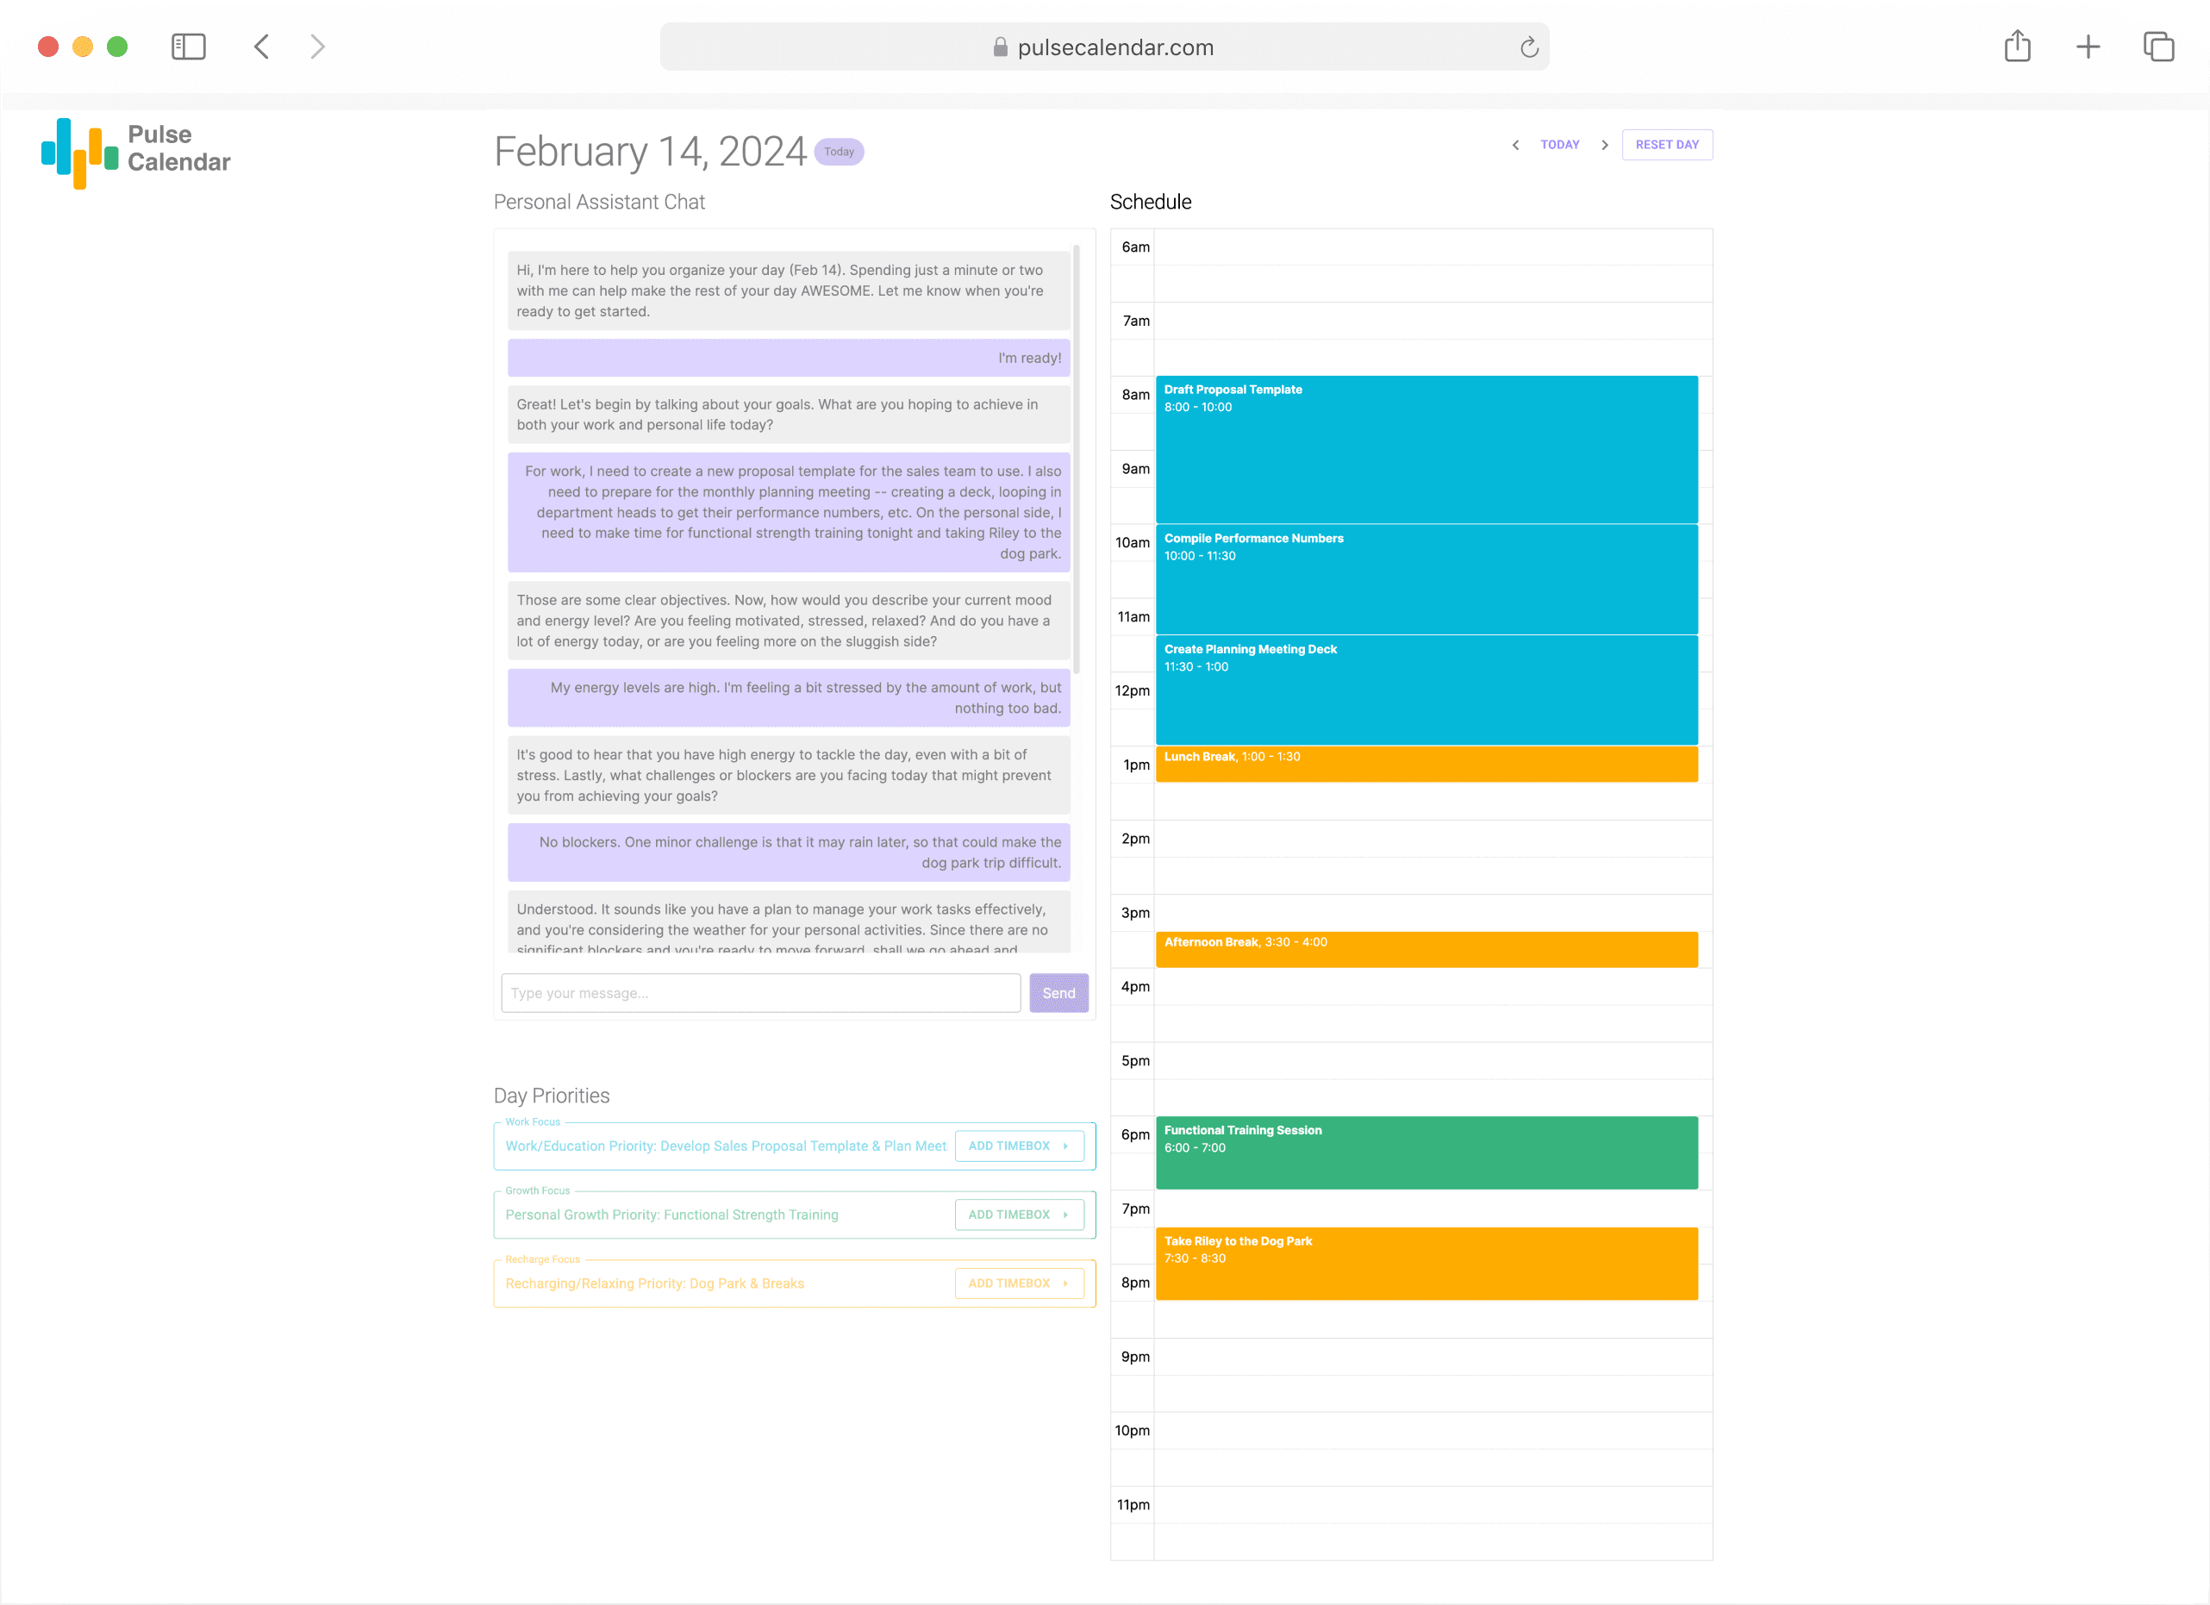The image size is (2210, 1605).
Task: Go to next day chevron
Action: pyautogui.click(x=1604, y=145)
